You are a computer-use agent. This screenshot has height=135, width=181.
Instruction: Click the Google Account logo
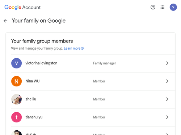(x=22, y=7)
